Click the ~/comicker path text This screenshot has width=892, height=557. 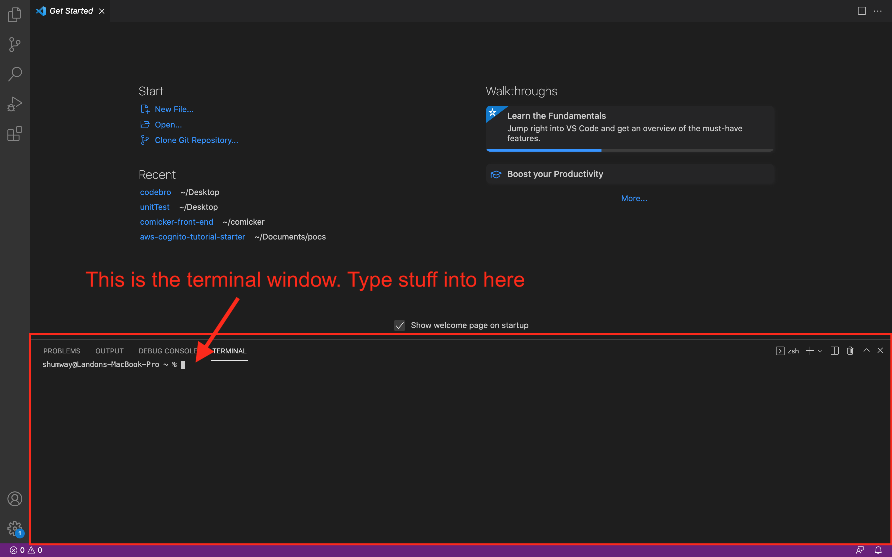[244, 222]
